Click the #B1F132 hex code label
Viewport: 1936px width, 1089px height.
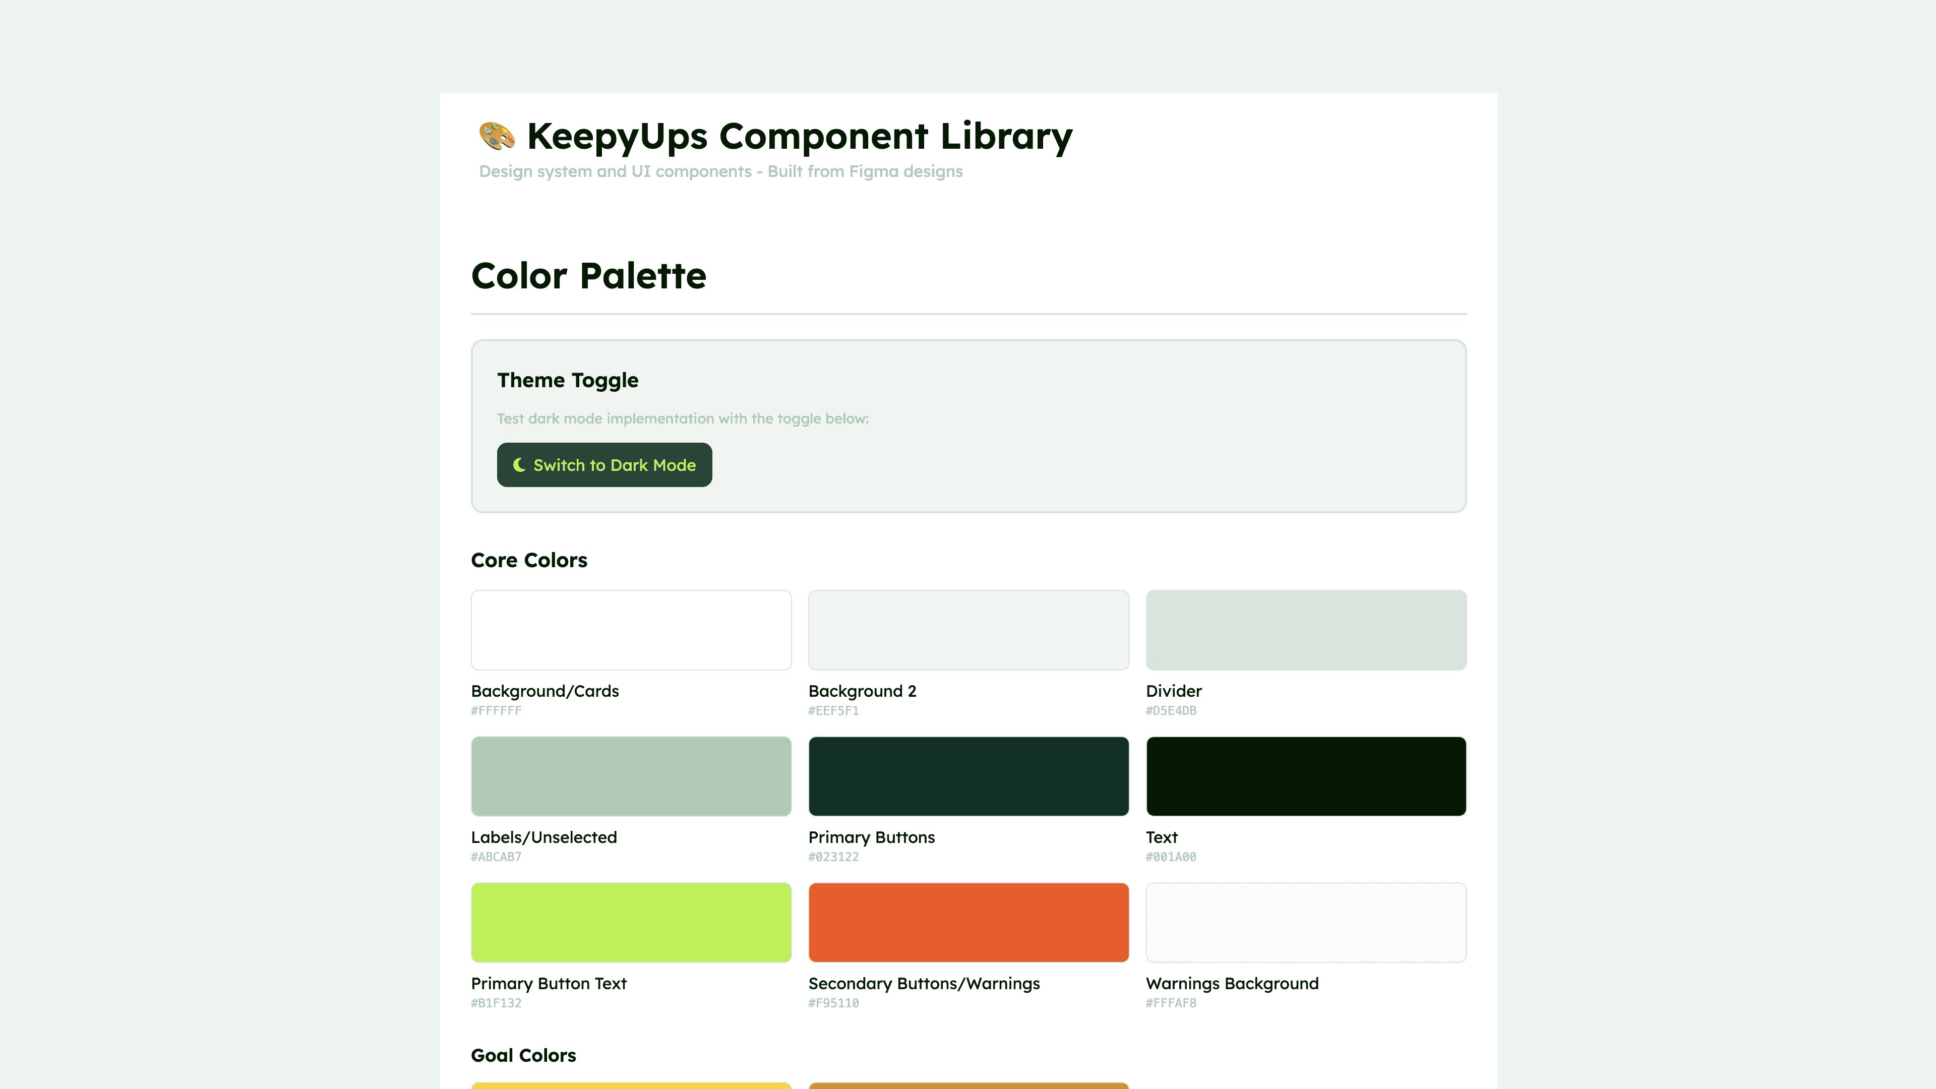point(496,1003)
